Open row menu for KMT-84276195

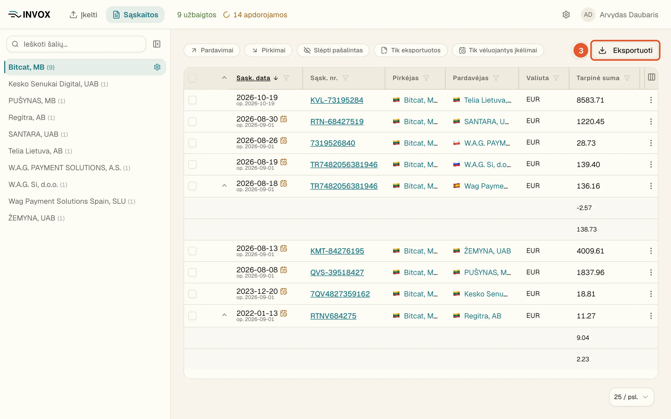[x=651, y=251]
